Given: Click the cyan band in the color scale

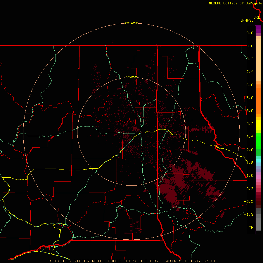Looking at the screenshot, I should pos(258,160).
